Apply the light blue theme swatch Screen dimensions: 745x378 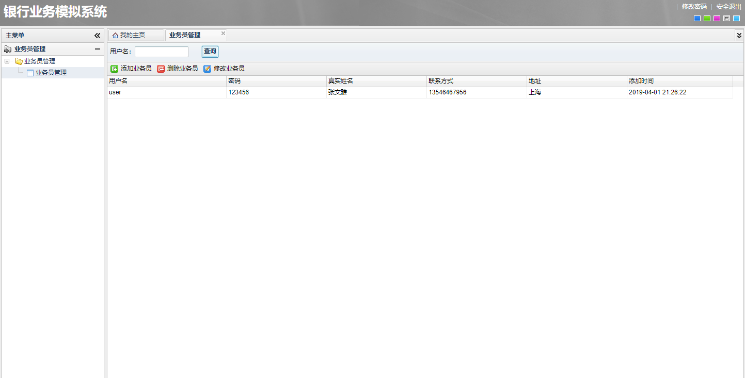point(736,19)
